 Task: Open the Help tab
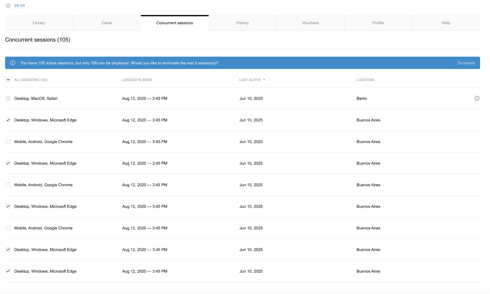point(446,23)
